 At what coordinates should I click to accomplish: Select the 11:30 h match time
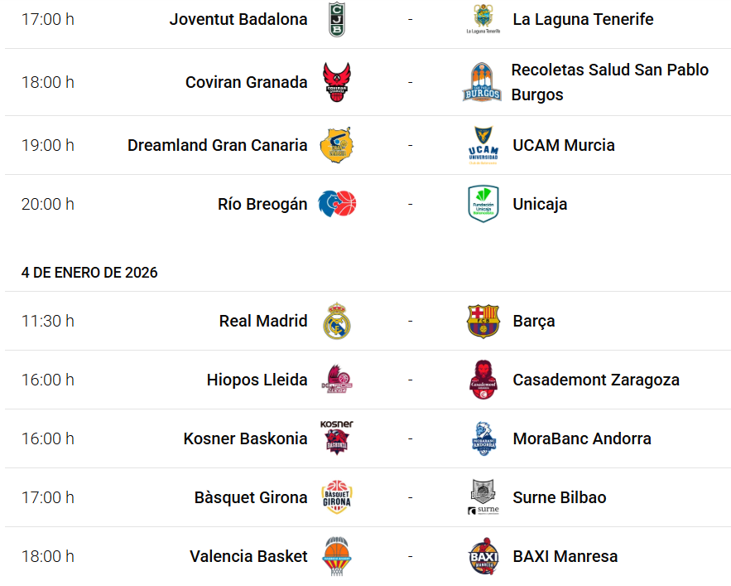pyautogui.click(x=48, y=321)
